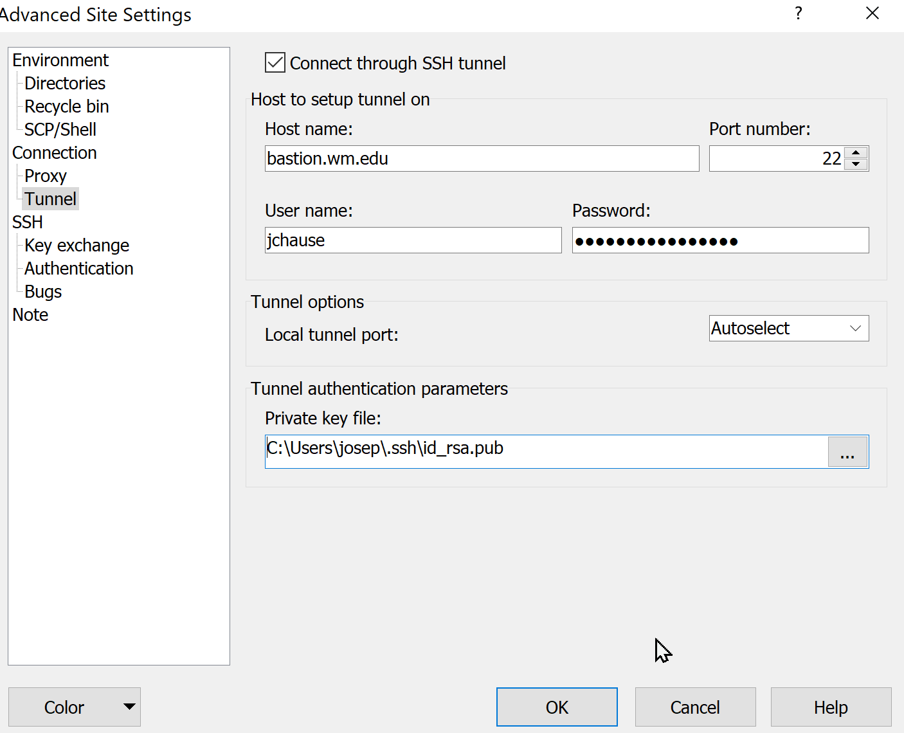Decrease the port number with down arrow

[856, 164]
